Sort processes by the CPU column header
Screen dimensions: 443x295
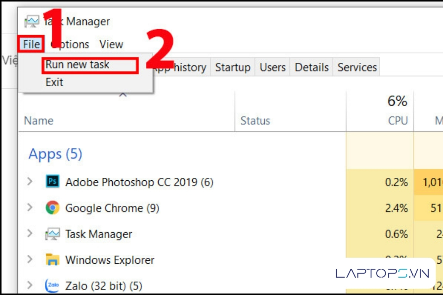397,120
